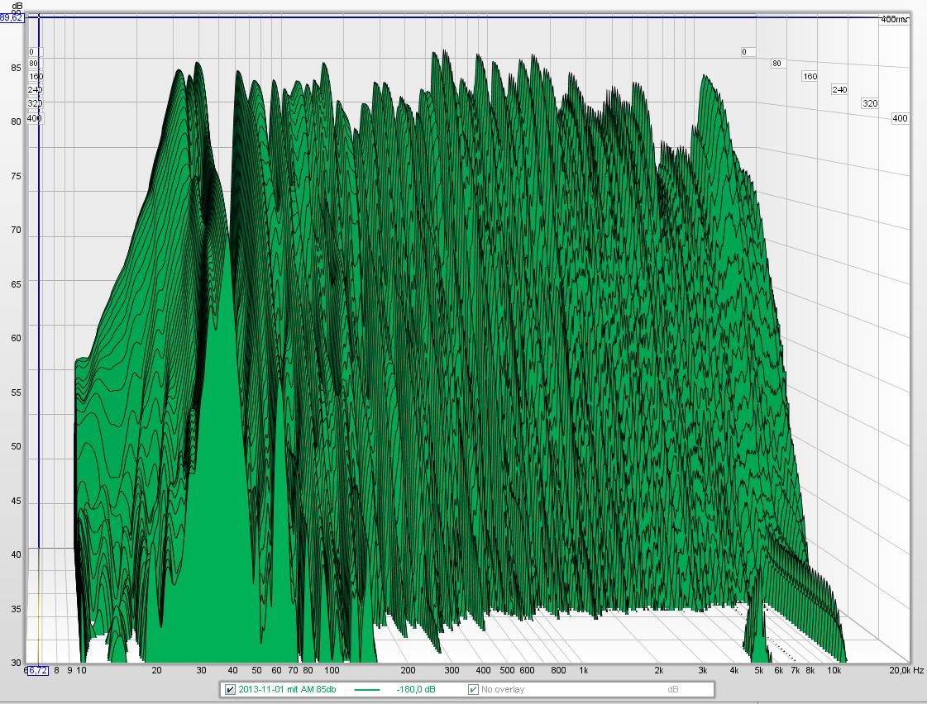This screenshot has height=704, width=927.
Task: Click the 1k mark on frequency axis
Action: (584, 670)
